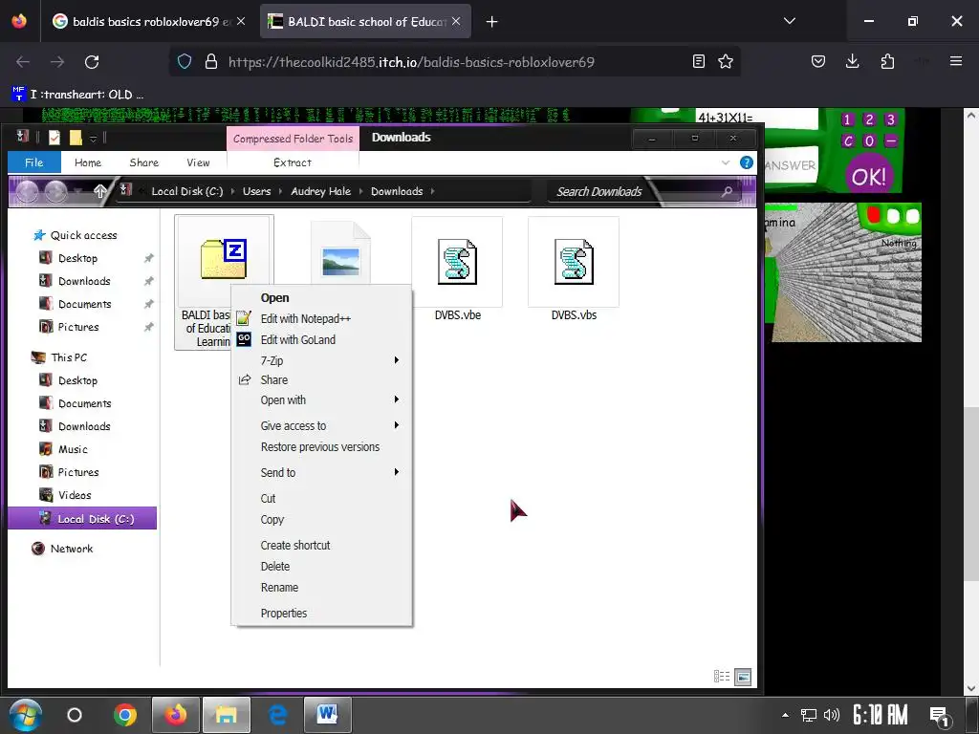This screenshot has height=734, width=979.
Task: Choose Edit with GoLand
Action: (321, 339)
